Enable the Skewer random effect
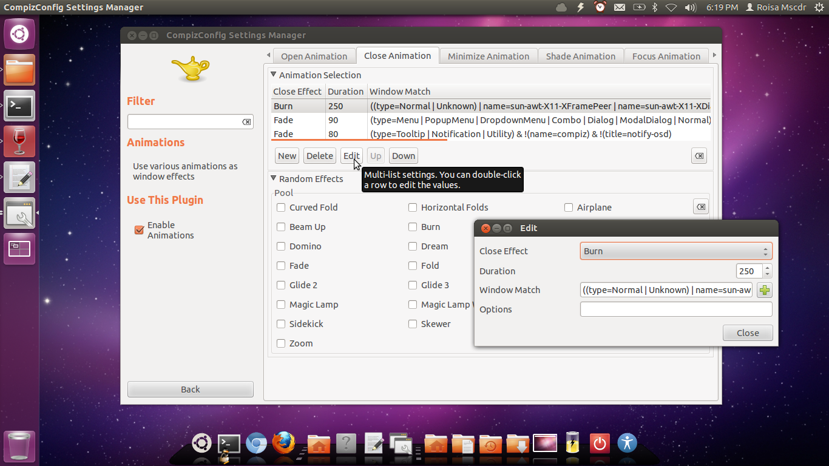Image resolution: width=829 pixels, height=466 pixels. pos(413,324)
